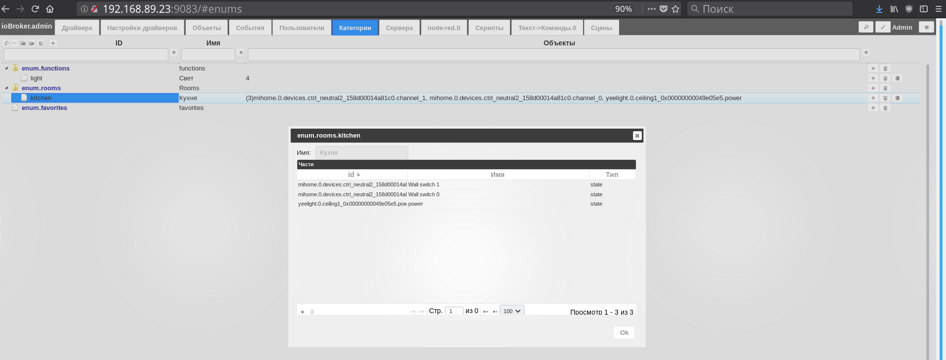Open the Объекты tab
946x360 pixels.
click(207, 28)
